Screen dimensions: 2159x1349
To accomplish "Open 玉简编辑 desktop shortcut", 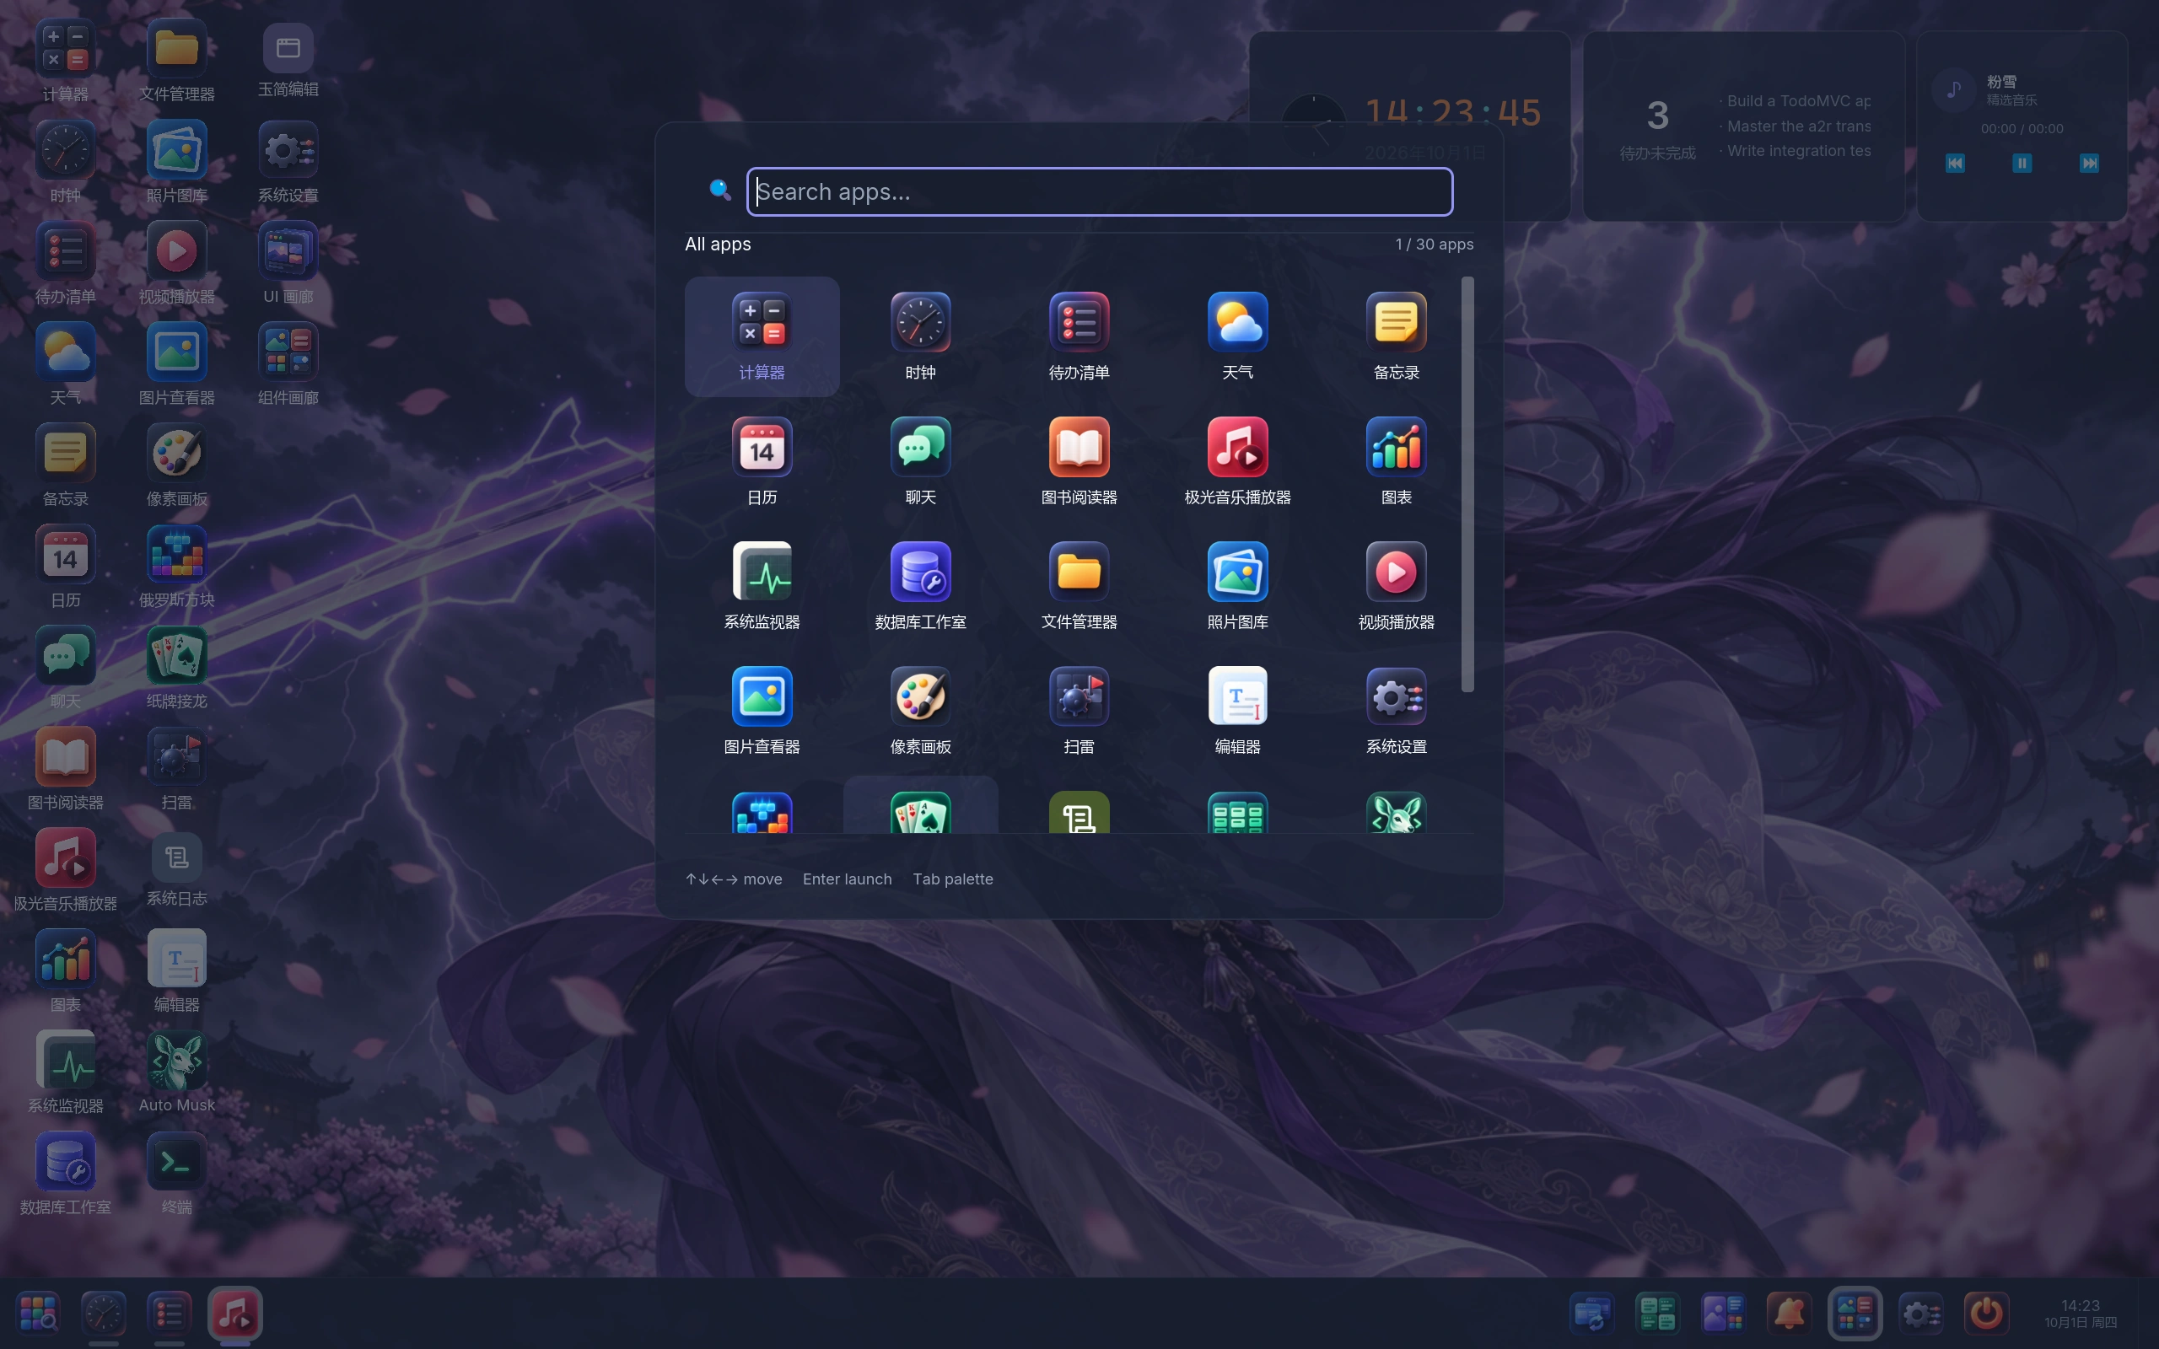I will click(288, 61).
